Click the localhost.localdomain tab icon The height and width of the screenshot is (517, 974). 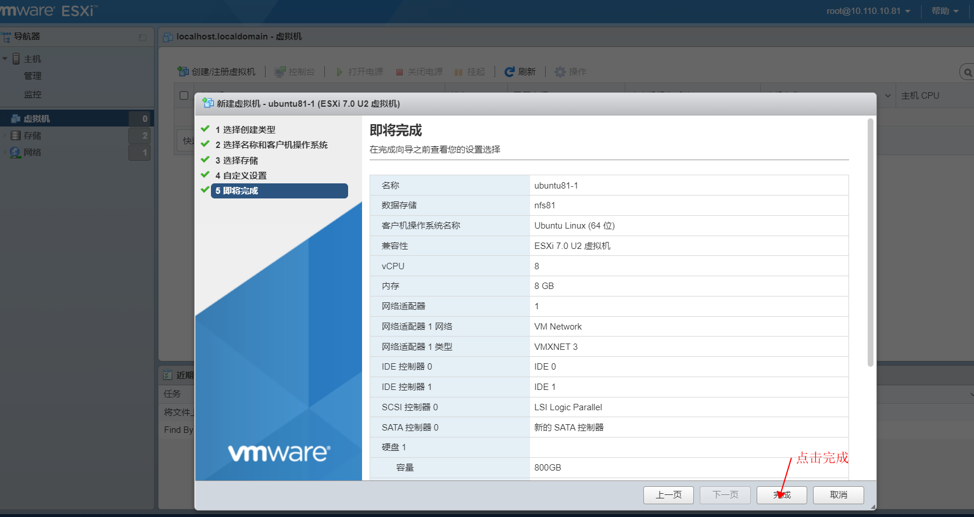coord(168,37)
